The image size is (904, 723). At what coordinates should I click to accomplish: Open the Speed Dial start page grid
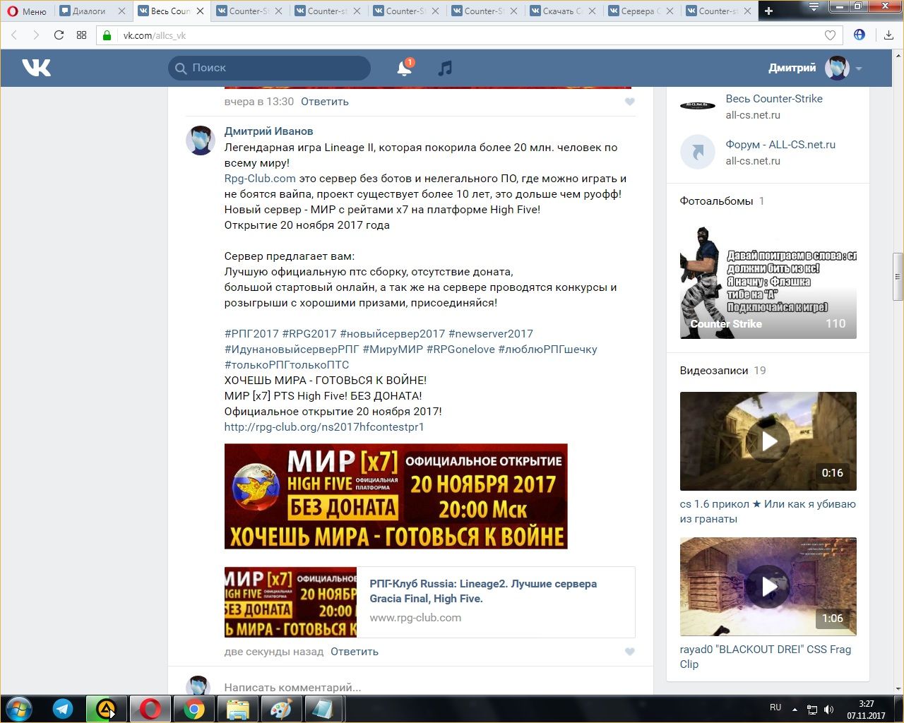point(81,35)
